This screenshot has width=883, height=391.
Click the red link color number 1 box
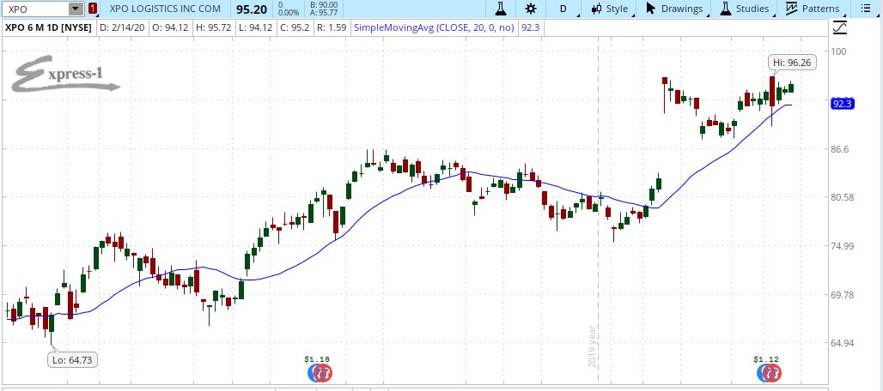tap(93, 9)
